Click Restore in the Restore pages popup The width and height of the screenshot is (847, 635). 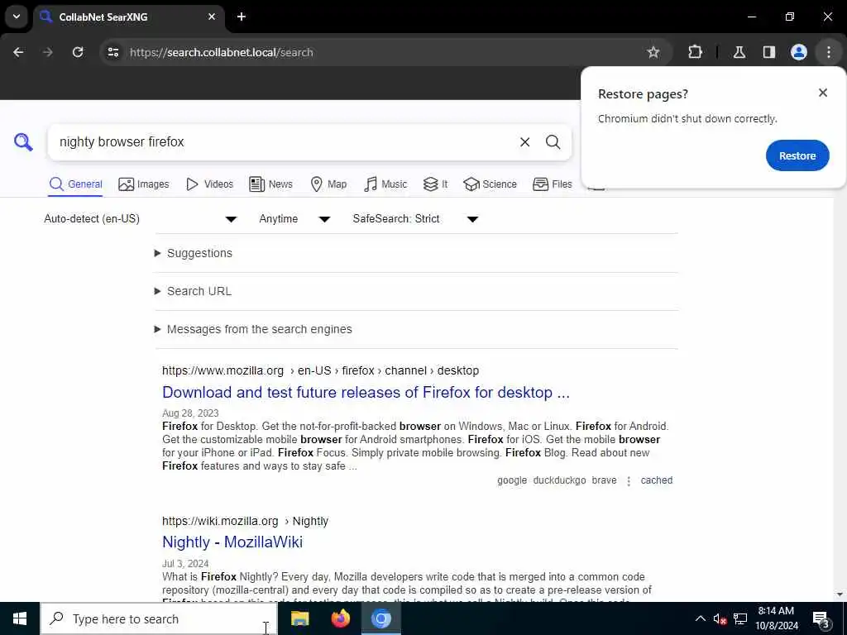[797, 155]
